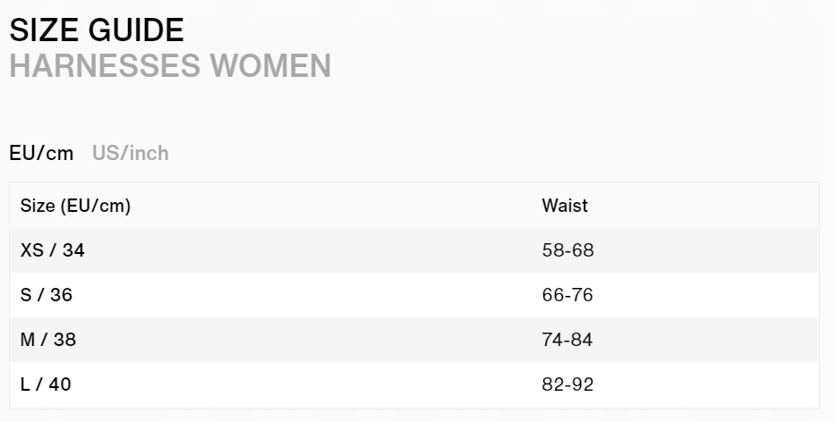
Task: Highlight the middle of the XS row
Action: (x=414, y=250)
